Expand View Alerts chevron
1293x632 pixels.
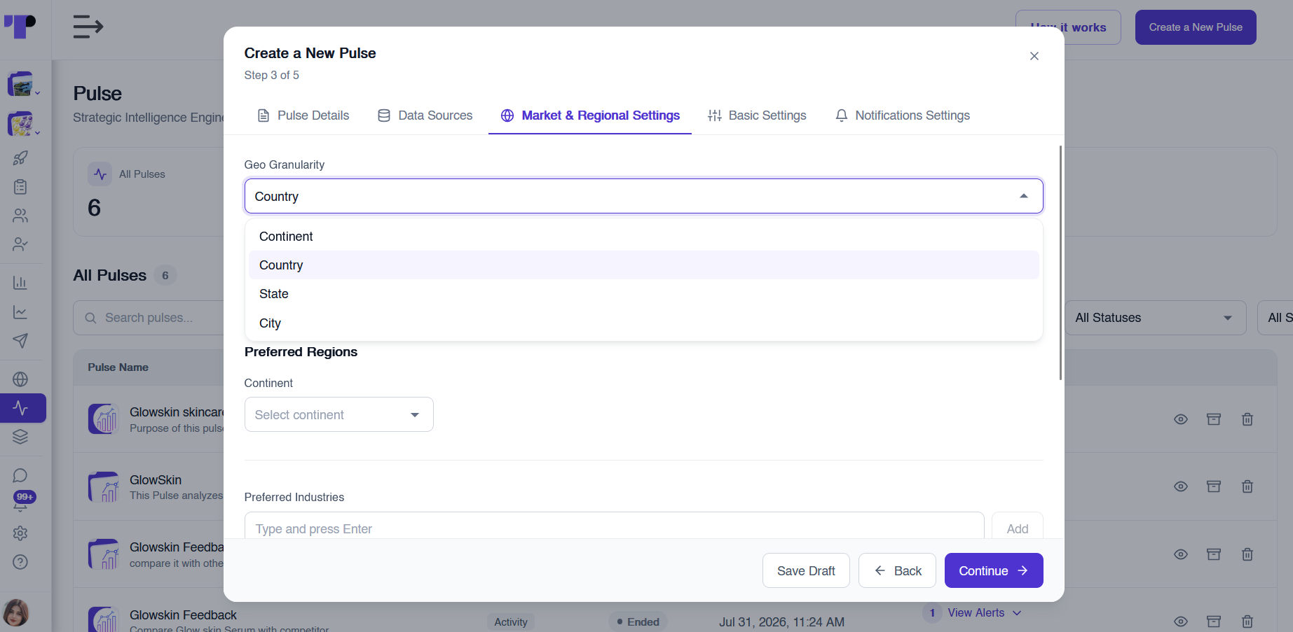tap(1017, 613)
